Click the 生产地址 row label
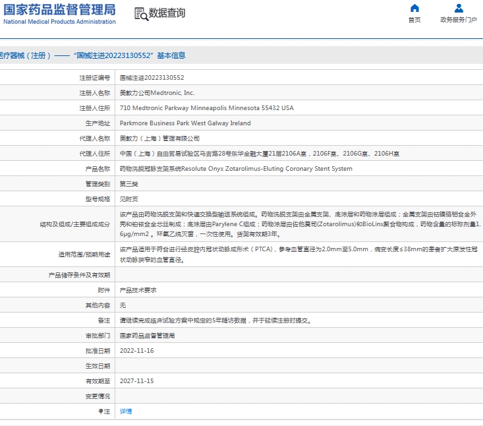Screen dimensions: 483x426 pos(98,123)
